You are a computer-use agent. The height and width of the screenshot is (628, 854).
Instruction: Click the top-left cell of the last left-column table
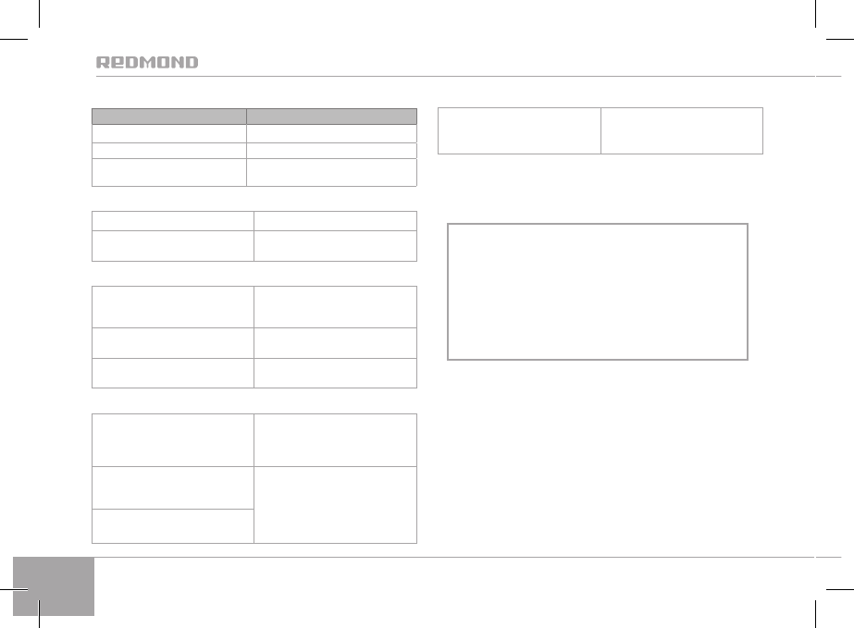pyautogui.click(x=172, y=439)
